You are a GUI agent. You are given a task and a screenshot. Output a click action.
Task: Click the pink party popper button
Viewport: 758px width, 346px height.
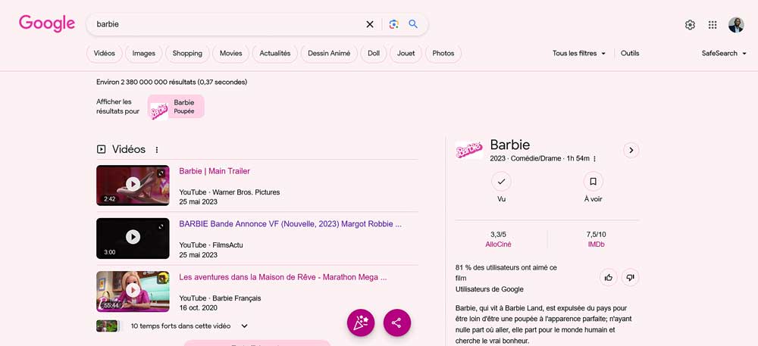coord(361,323)
